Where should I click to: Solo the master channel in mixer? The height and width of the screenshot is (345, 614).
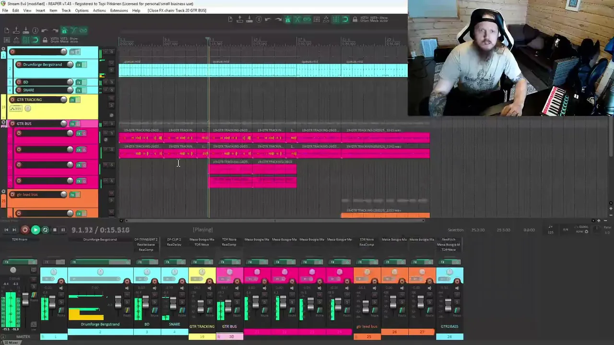(34, 287)
